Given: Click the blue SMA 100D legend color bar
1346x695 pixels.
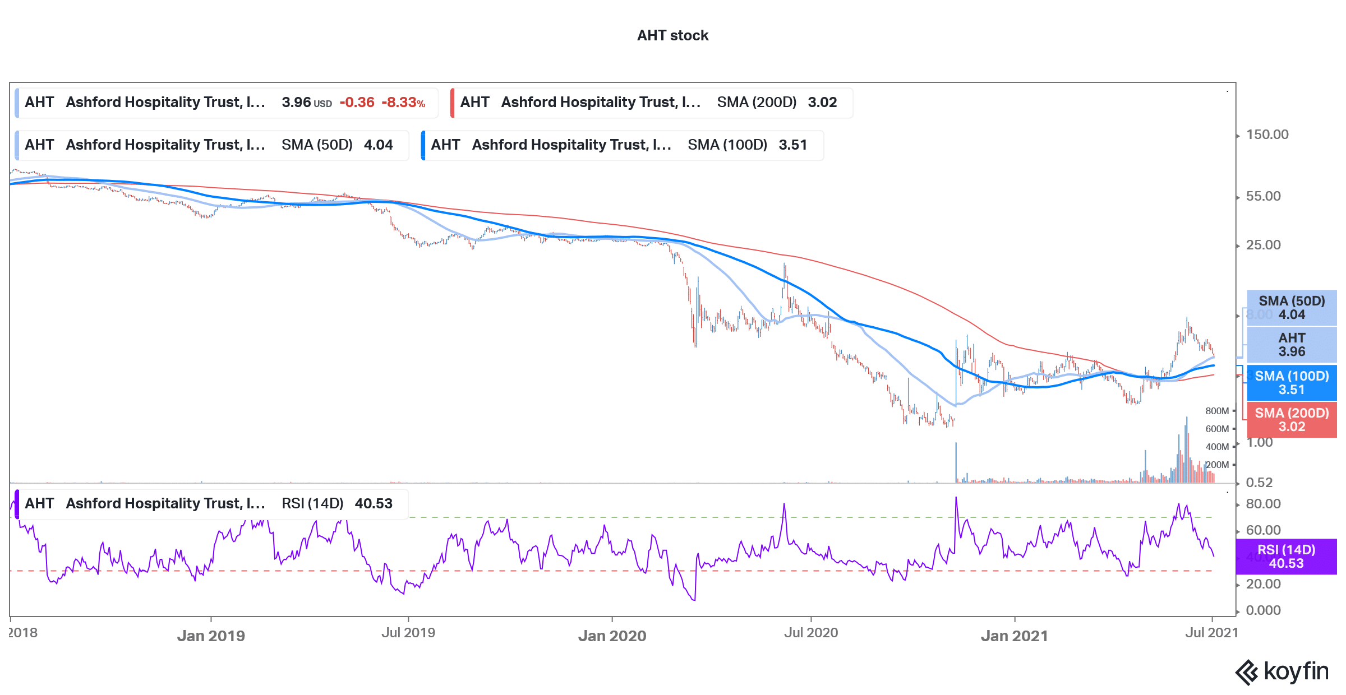Looking at the screenshot, I should point(423,145).
